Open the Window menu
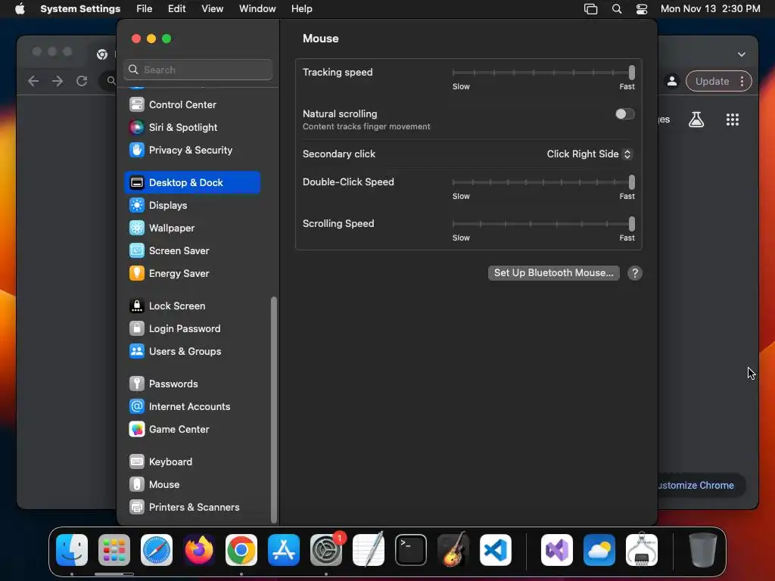The image size is (775, 581). (x=257, y=9)
